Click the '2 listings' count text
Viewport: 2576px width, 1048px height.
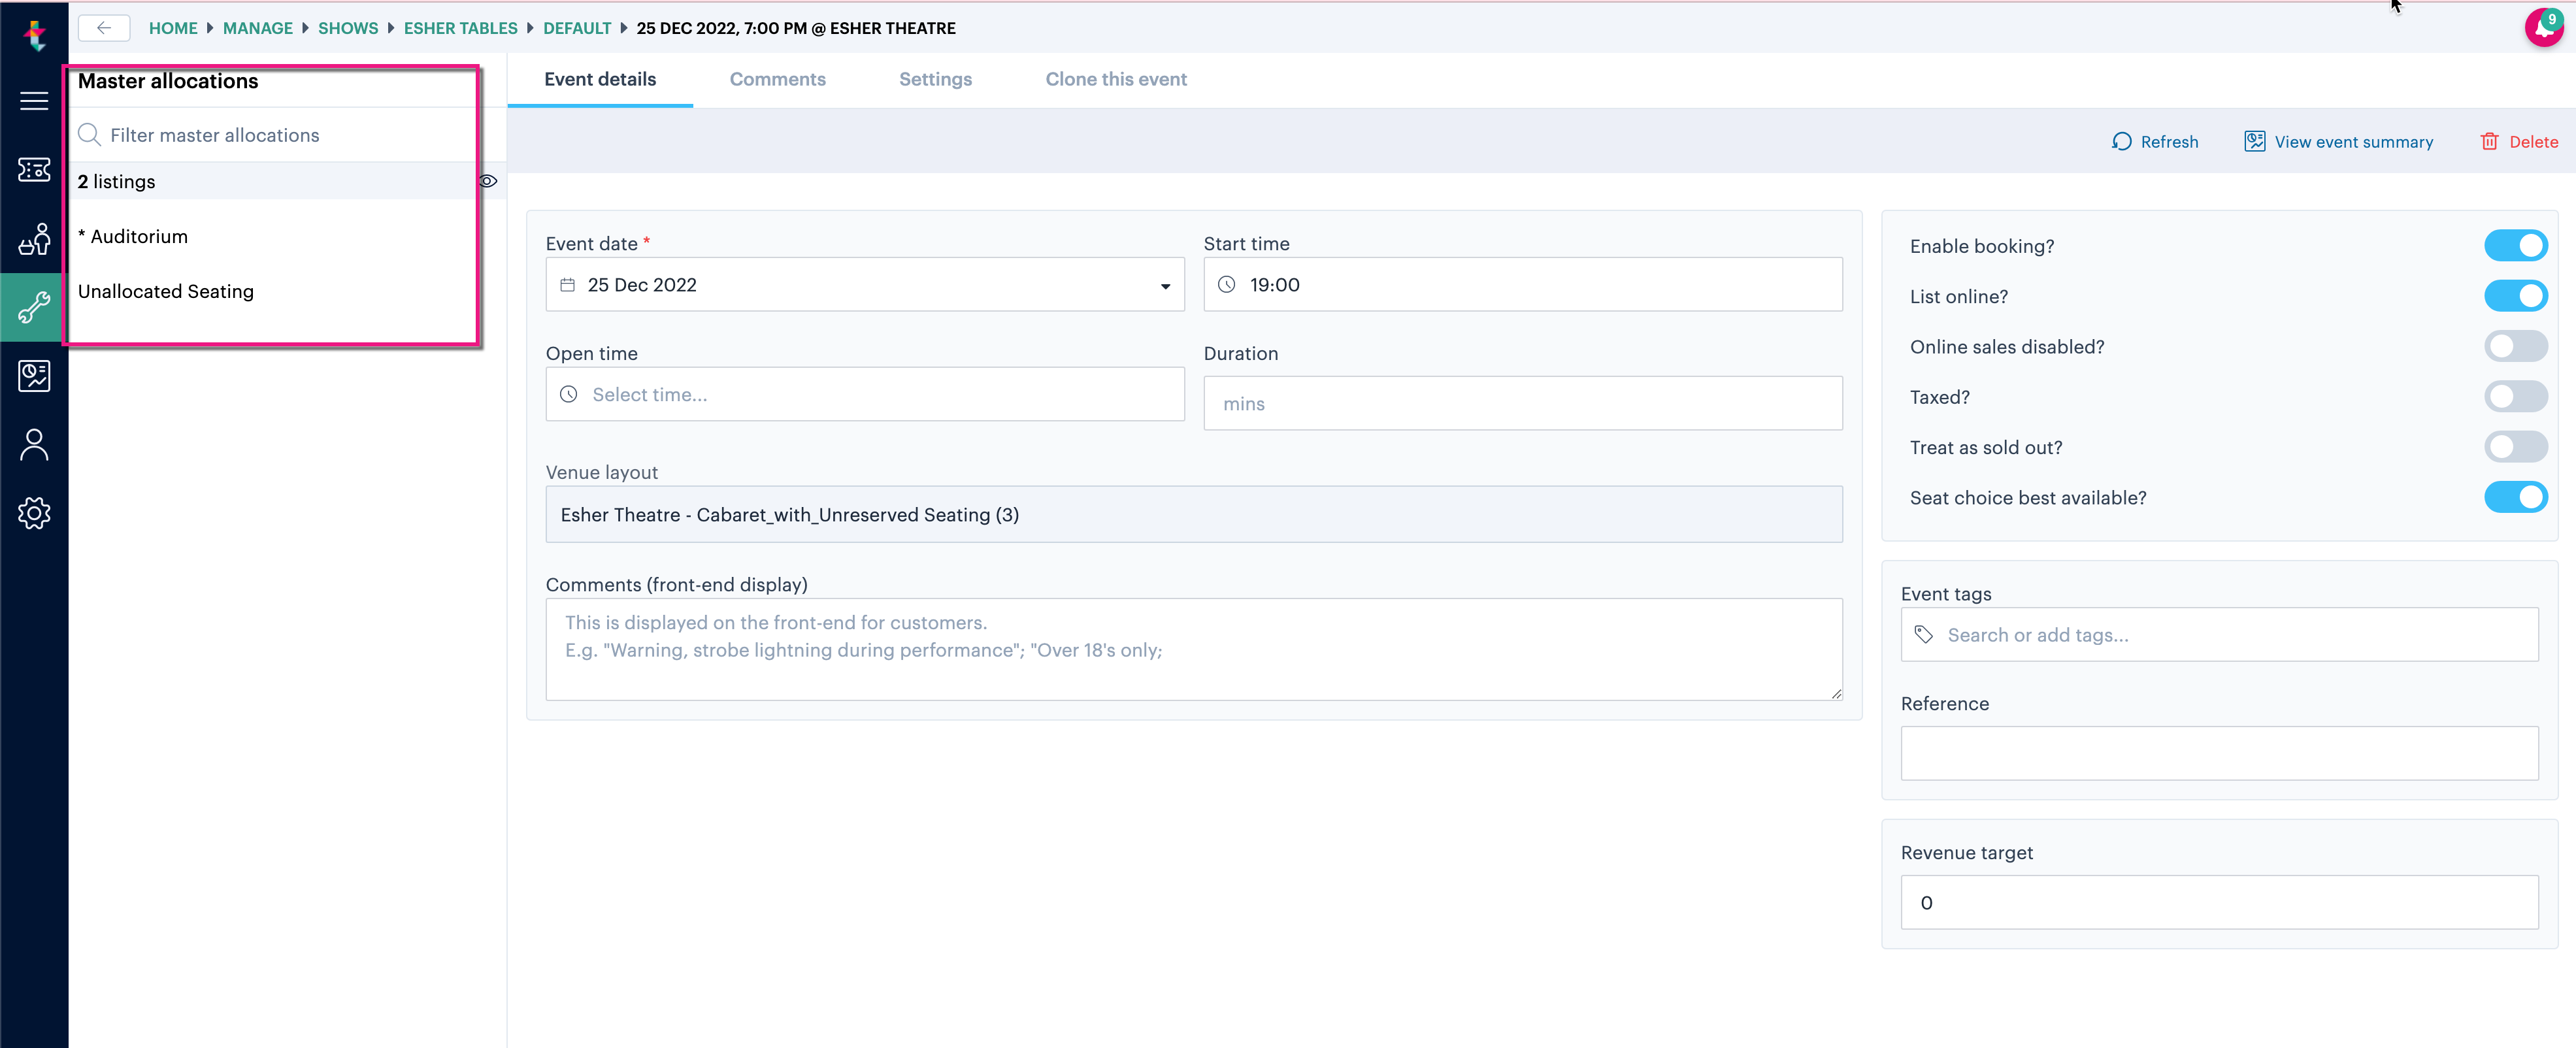(x=116, y=181)
